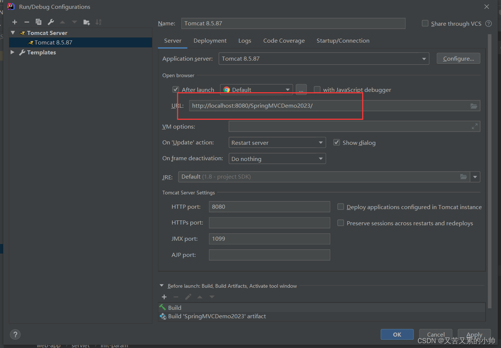Enable Preserve sessions across restarts and redeploys
Screen dimensions: 501x348
340,223
